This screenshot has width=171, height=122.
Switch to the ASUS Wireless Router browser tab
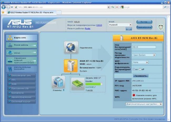(x=32, y=12)
